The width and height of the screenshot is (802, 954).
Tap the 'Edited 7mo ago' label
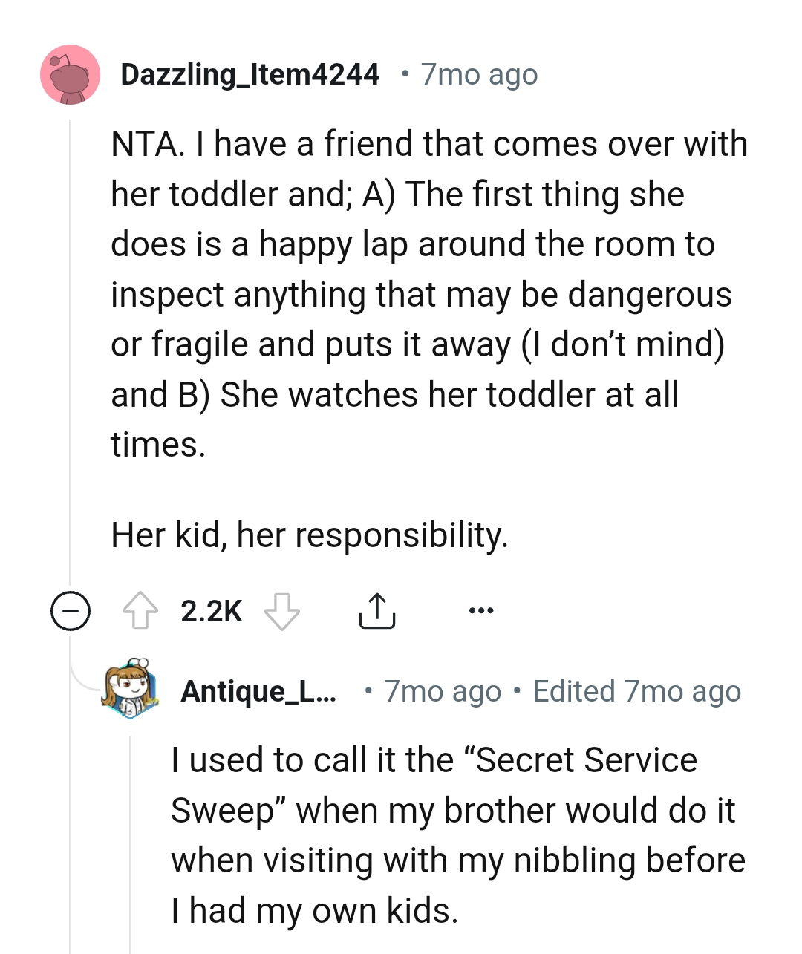[636, 691]
